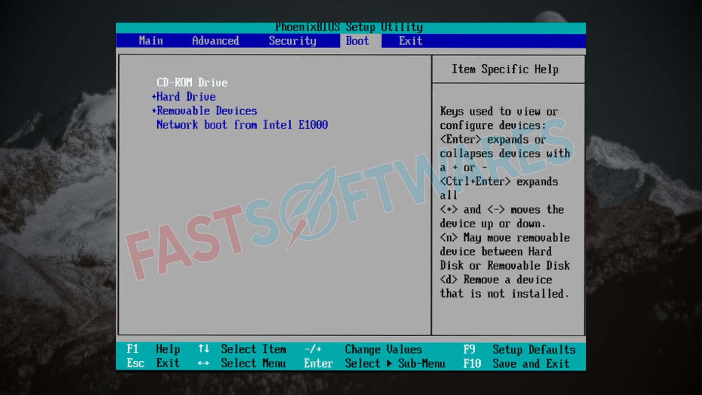This screenshot has height=395, width=702.
Task: Go to the Exit tab
Action: point(411,41)
